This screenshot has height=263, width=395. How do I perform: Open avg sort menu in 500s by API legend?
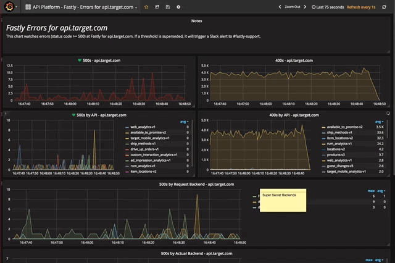pyautogui.click(x=184, y=122)
